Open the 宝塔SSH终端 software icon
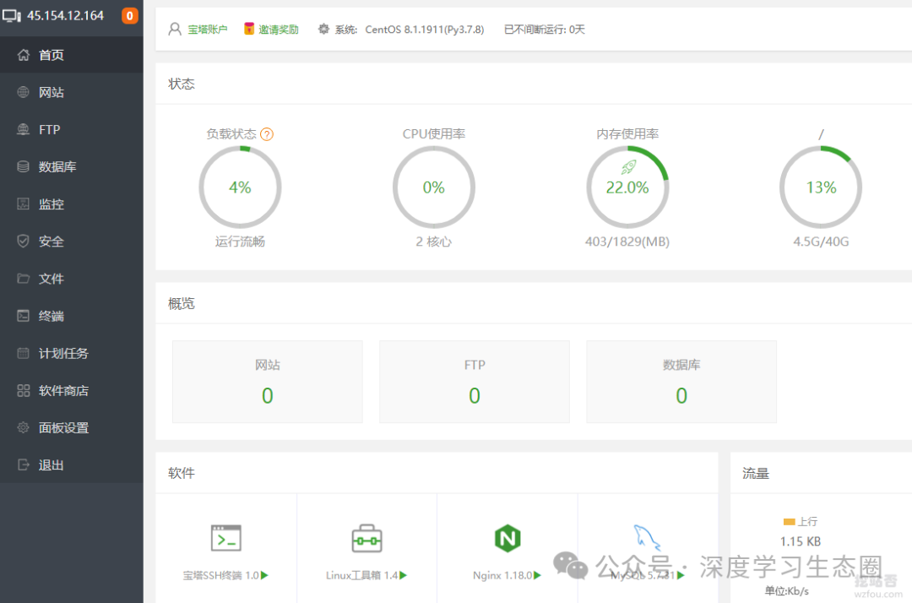Image resolution: width=912 pixels, height=603 pixels. pos(225,539)
